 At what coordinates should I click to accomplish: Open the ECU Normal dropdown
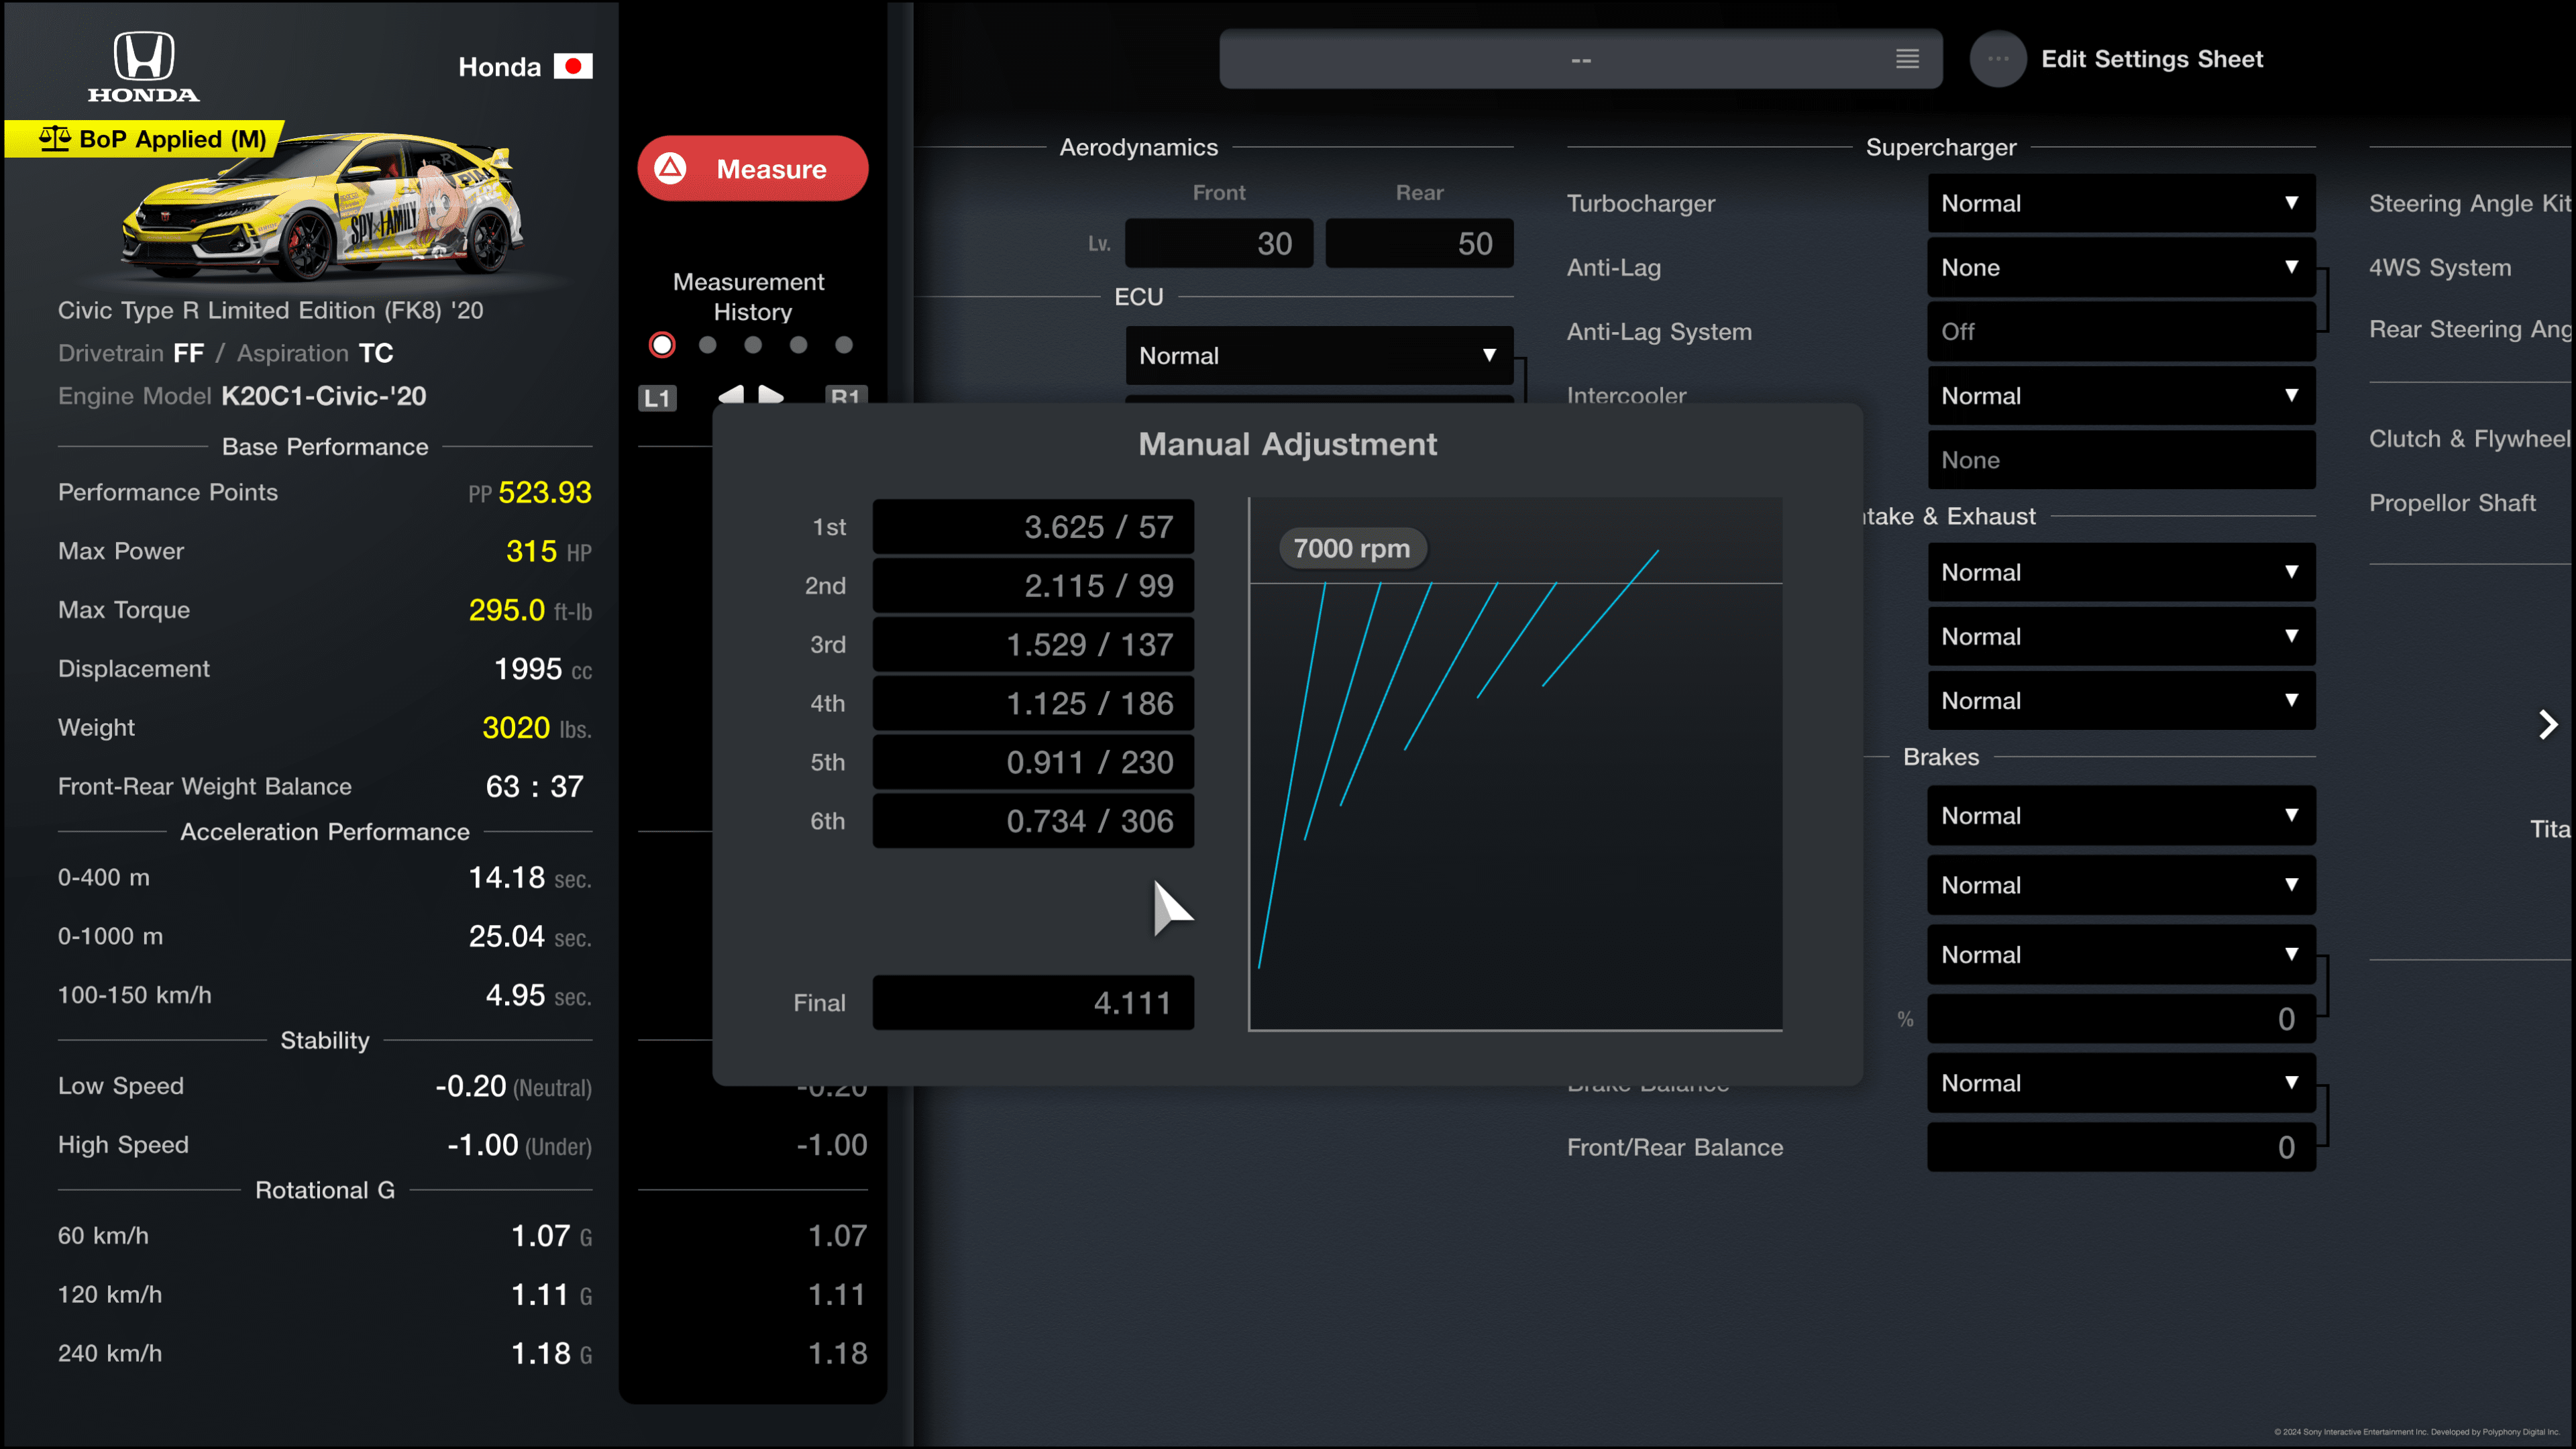click(1319, 356)
